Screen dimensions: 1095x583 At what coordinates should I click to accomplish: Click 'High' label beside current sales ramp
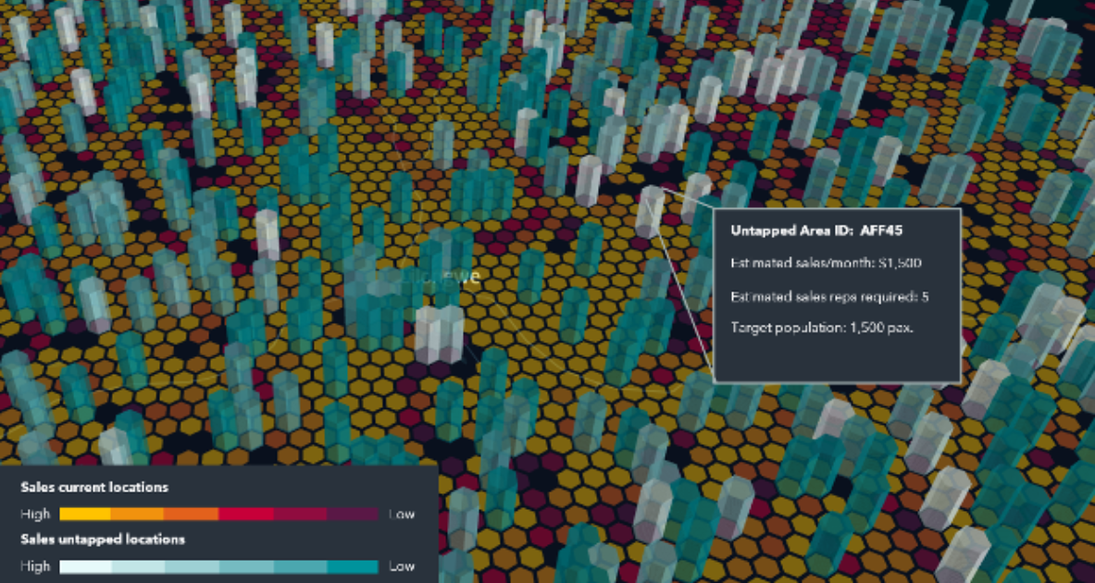[x=34, y=515]
